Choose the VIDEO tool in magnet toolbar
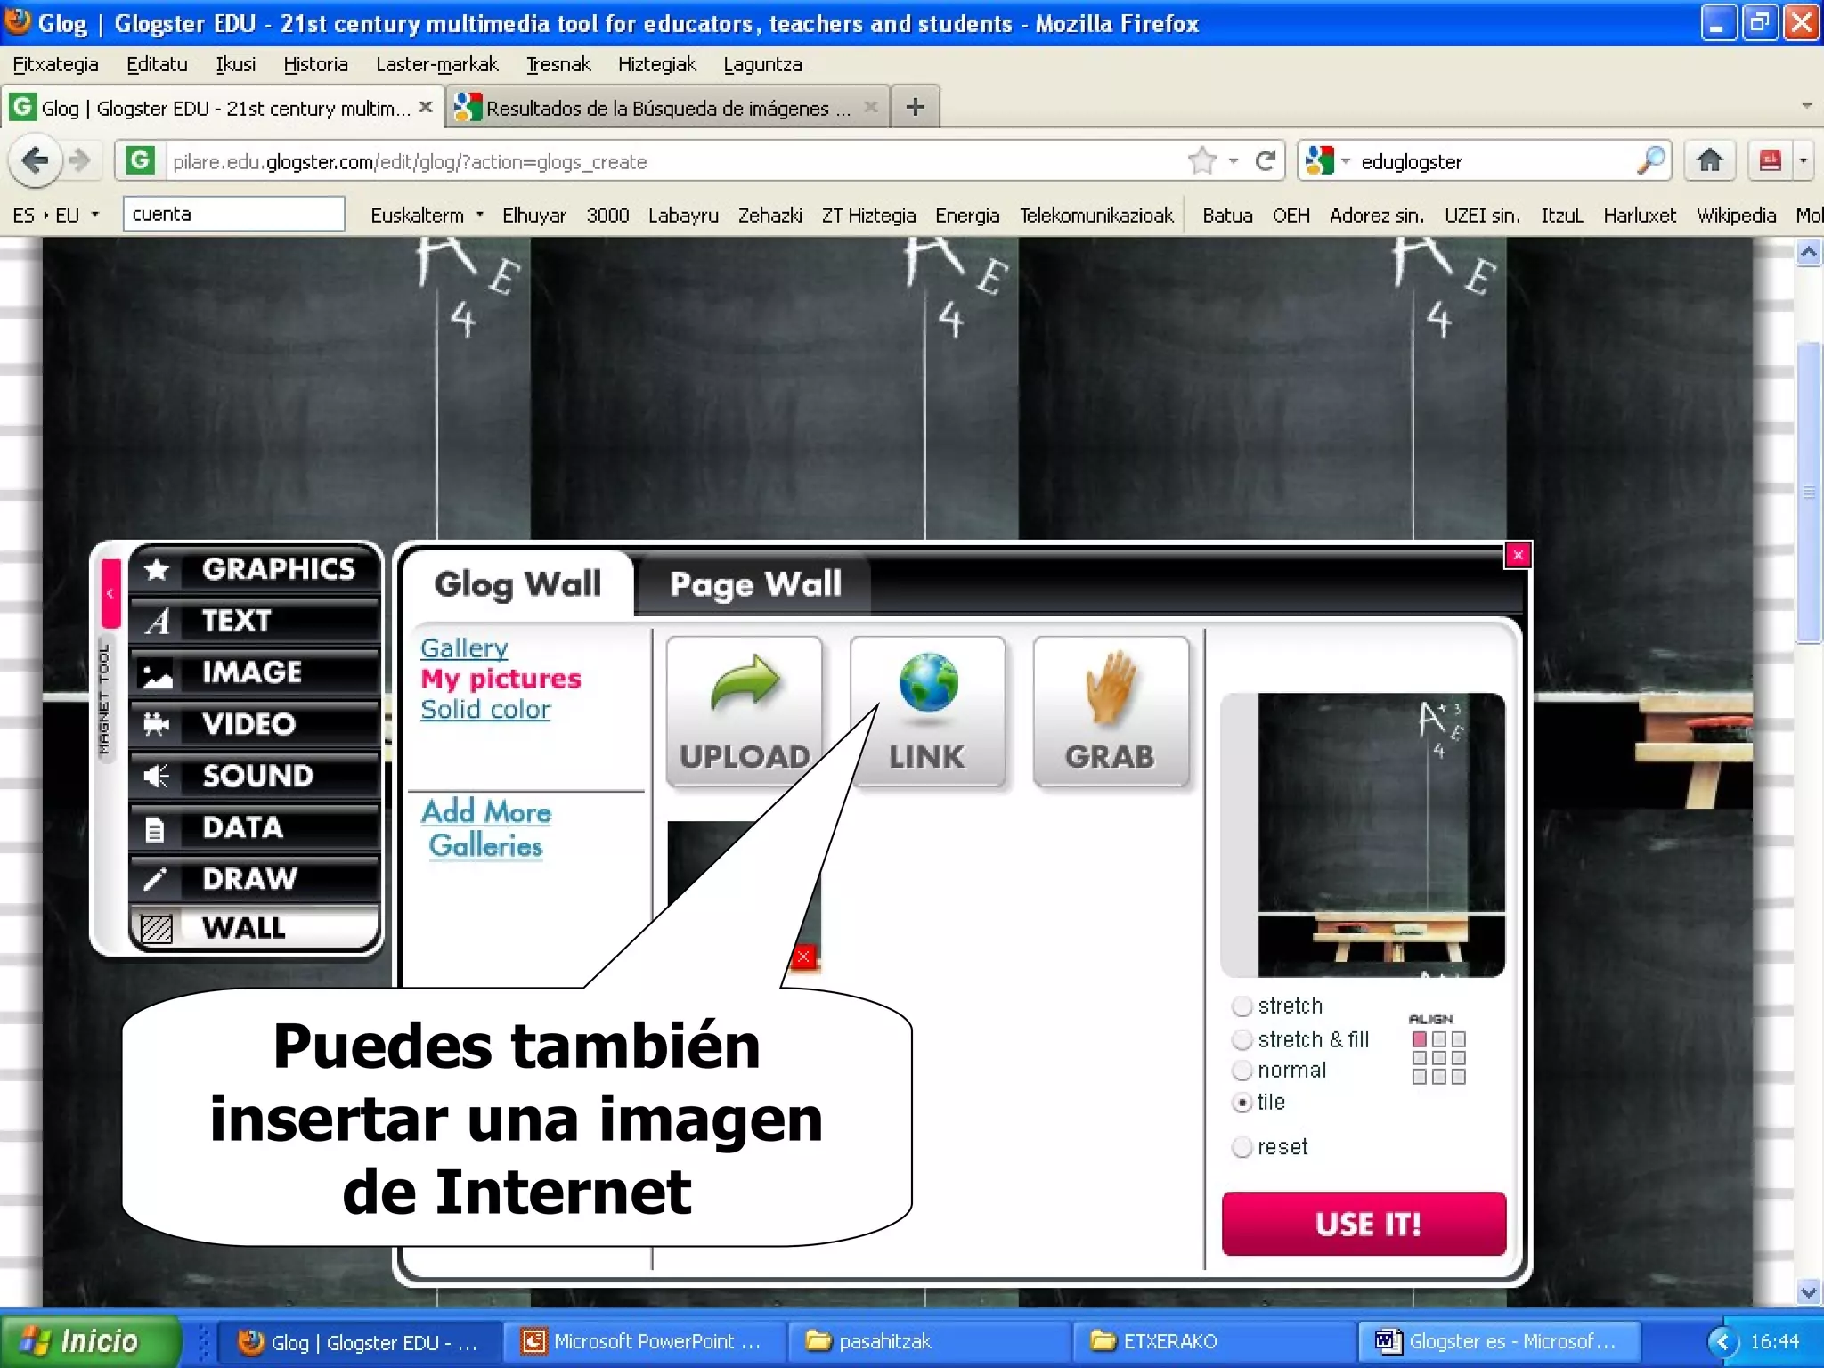1824x1368 pixels. (255, 723)
